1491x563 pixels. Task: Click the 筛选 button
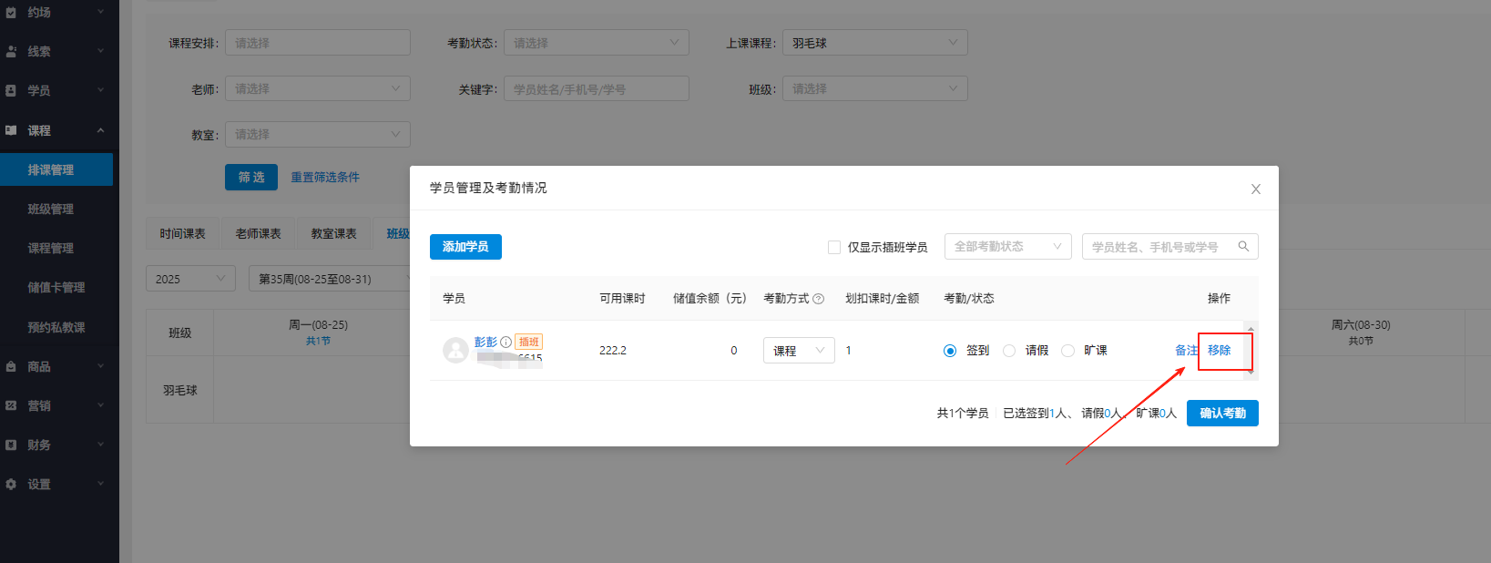251,177
